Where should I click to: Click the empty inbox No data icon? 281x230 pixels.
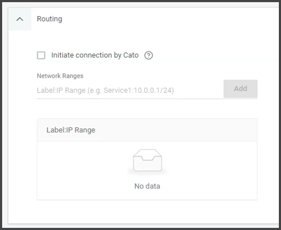pyautogui.click(x=147, y=160)
